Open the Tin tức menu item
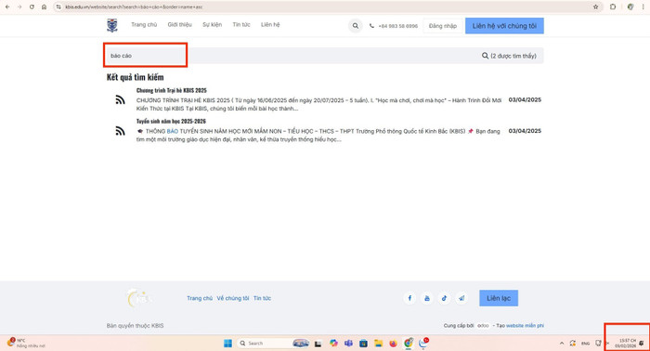650x351 pixels. tap(241, 25)
